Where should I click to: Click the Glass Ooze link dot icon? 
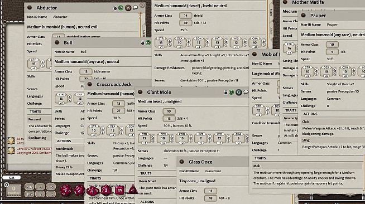(x=182, y=162)
